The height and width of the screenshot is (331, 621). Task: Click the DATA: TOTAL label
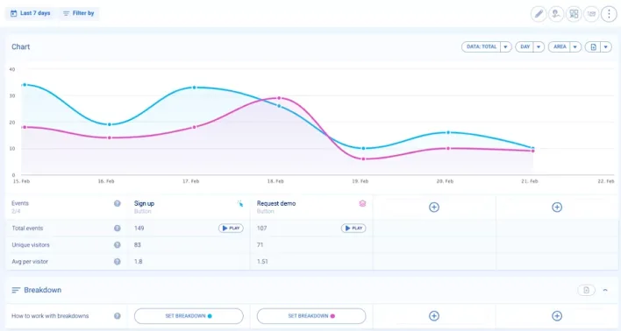482,47
